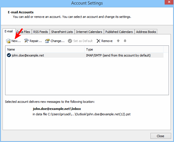Open the Address Books tab
174x142 pixels.
pos(146,32)
